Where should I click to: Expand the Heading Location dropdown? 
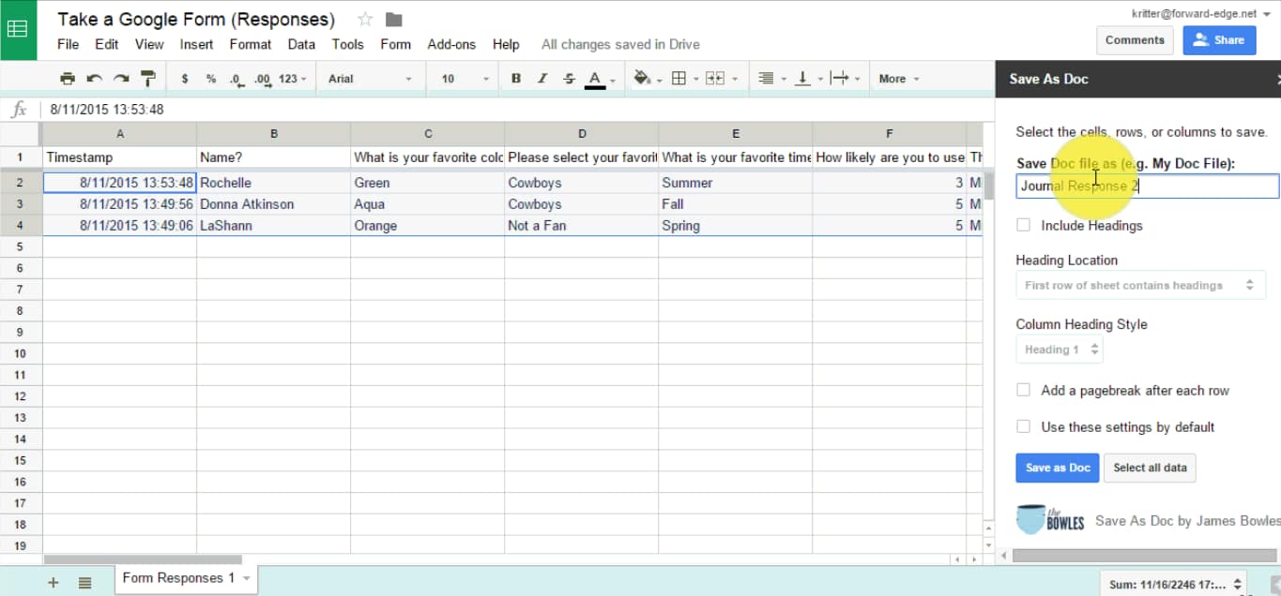1140,285
